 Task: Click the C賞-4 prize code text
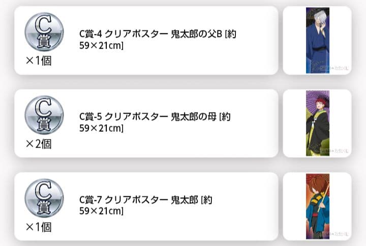coord(90,34)
